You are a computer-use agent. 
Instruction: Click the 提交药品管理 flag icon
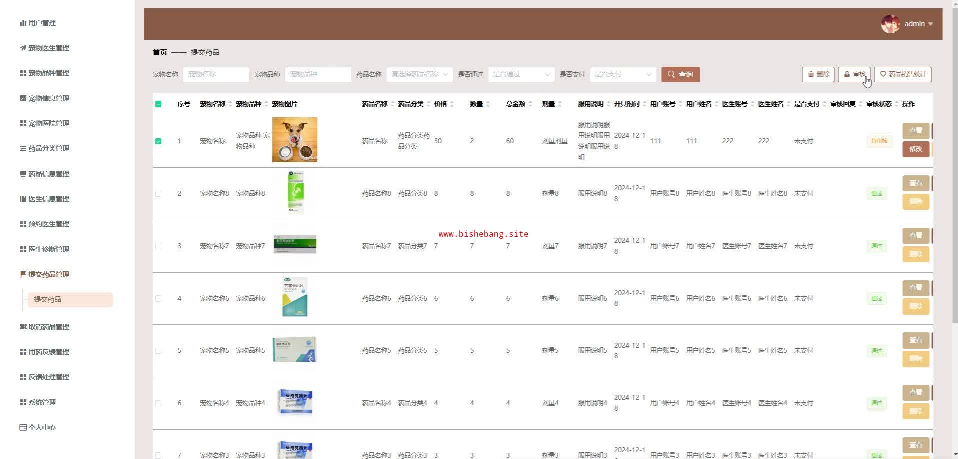tap(23, 274)
